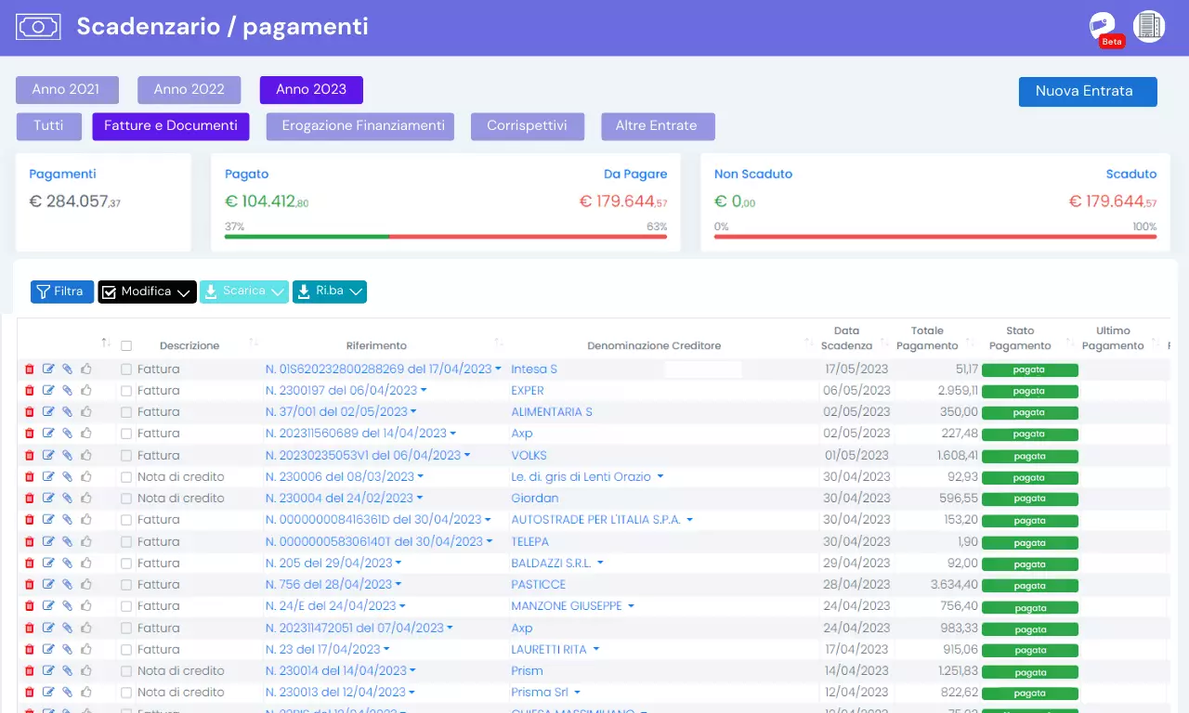Open attachments for ALIMENTARIA S row
Screen dimensions: 1189x713
(67, 412)
